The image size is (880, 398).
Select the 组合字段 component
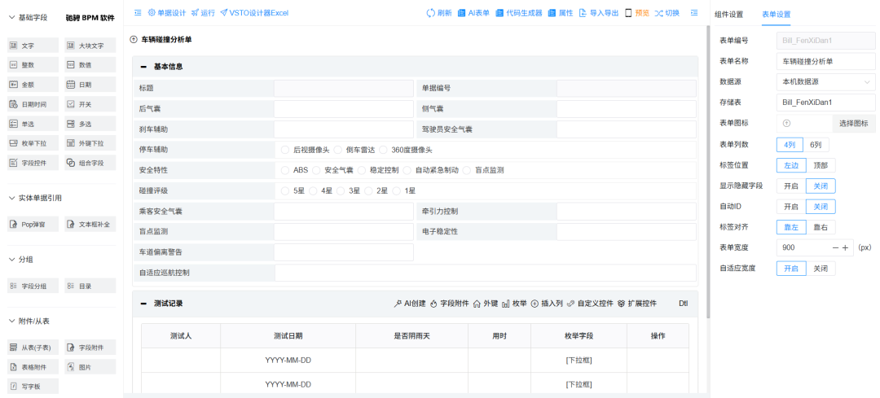pos(90,163)
